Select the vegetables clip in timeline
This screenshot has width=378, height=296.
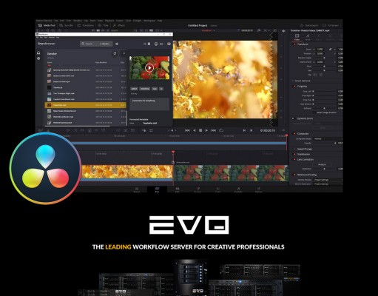click(x=232, y=173)
